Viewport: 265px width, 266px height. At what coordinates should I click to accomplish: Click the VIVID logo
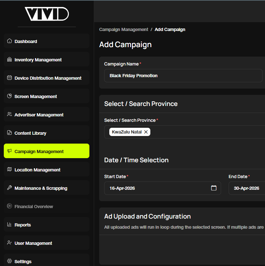46,14
